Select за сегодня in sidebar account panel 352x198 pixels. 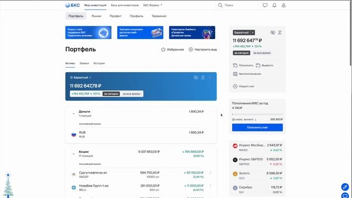pyautogui.click(x=241, y=53)
